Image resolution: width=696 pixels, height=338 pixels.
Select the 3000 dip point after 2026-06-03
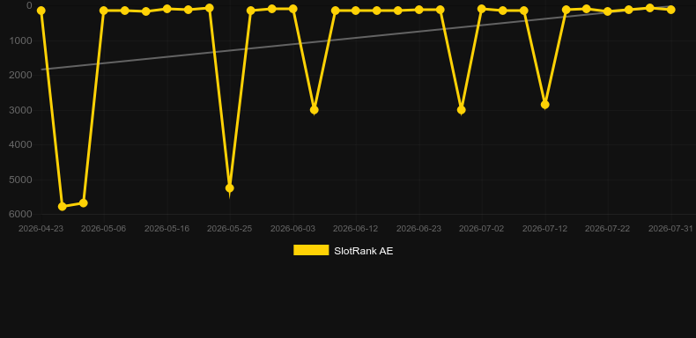click(x=314, y=109)
